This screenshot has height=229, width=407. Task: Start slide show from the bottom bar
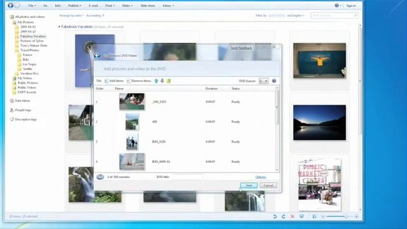coord(301,216)
